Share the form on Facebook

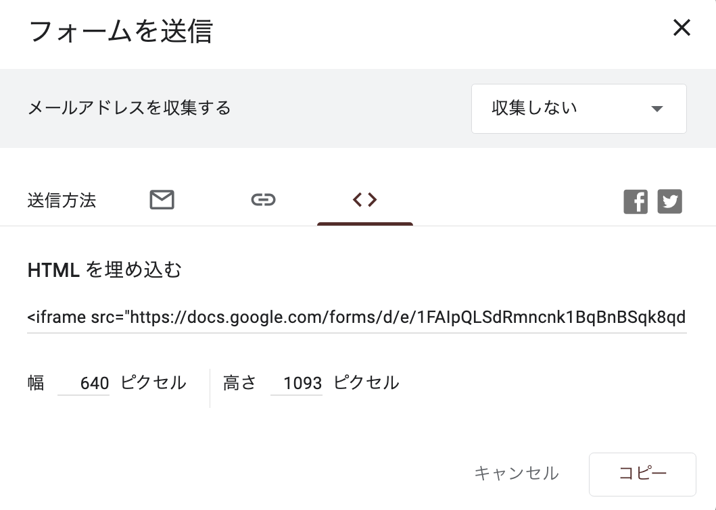pos(636,202)
